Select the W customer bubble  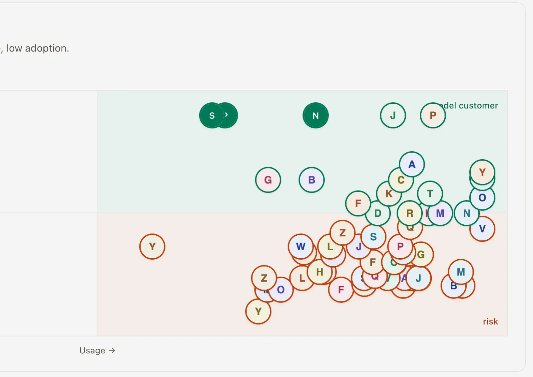(301, 247)
